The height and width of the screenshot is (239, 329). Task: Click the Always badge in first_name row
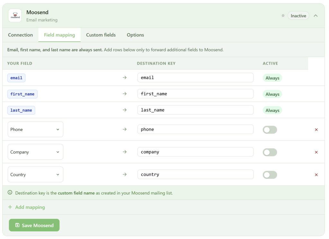pos(272,94)
